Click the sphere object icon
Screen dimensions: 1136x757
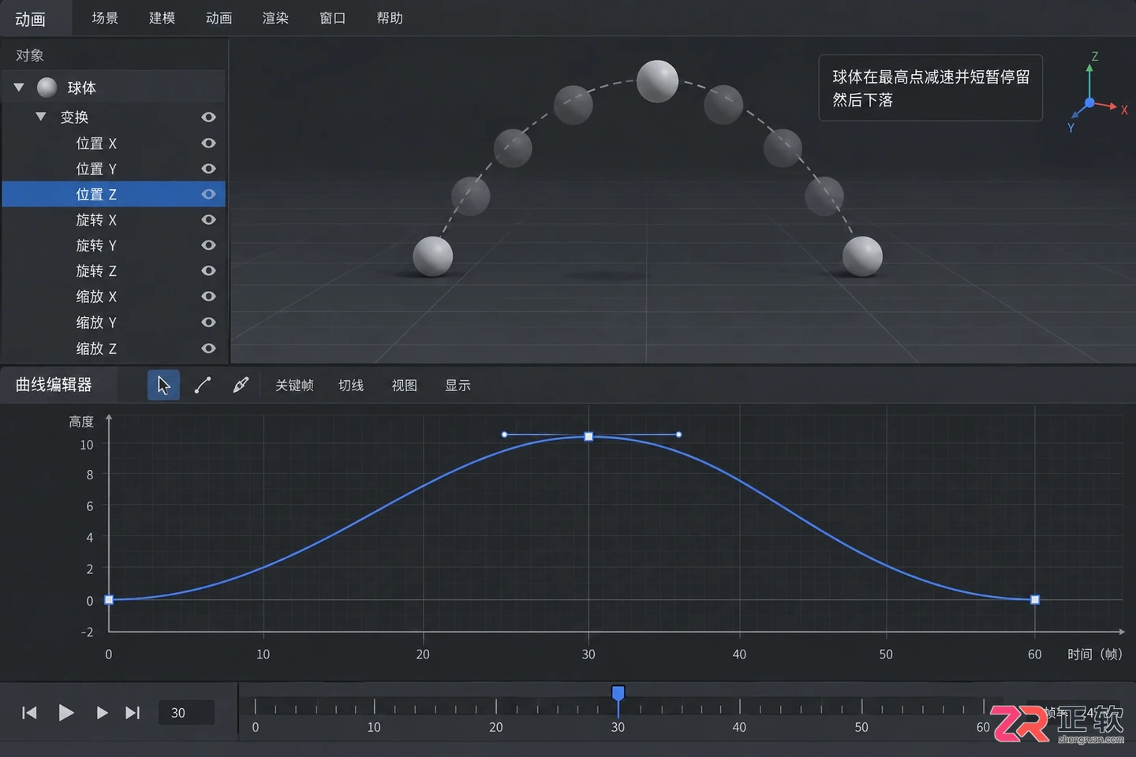pyautogui.click(x=47, y=88)
